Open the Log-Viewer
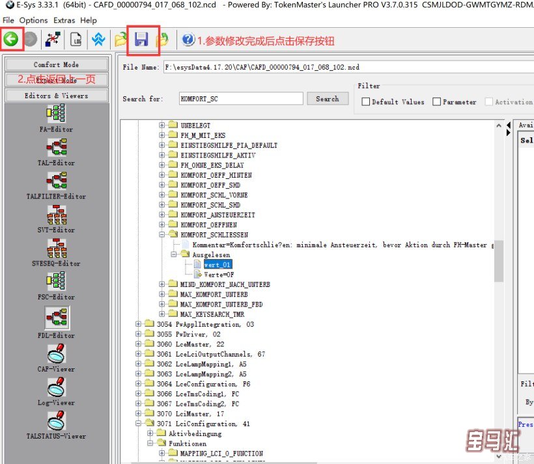Image resolution: width=534 pixels, height=464 pixels. click(56, 392)
